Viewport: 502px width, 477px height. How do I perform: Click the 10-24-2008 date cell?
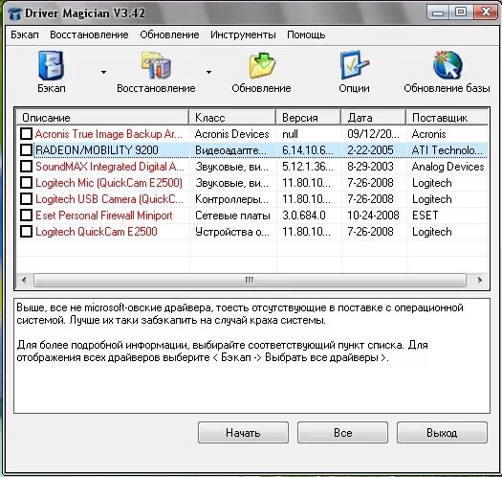[373, 216]
